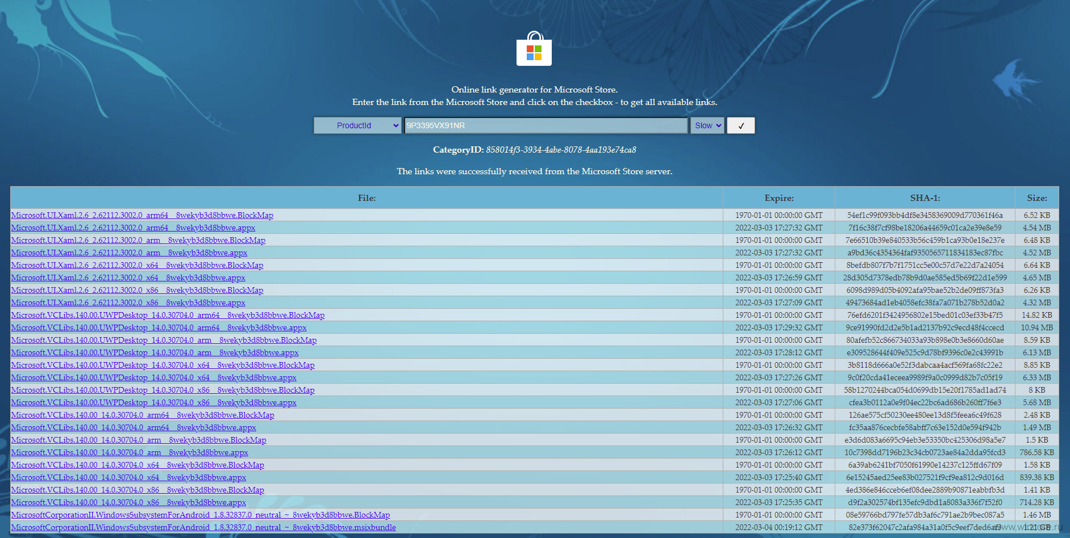Click VCLibs.140.00 14.0.30704.0 x64 BlockMap link
This screenshot has height=538, width=1070.
(138, 465)
